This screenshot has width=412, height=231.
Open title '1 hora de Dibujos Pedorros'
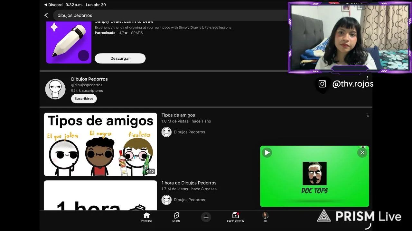coord(189,183)
